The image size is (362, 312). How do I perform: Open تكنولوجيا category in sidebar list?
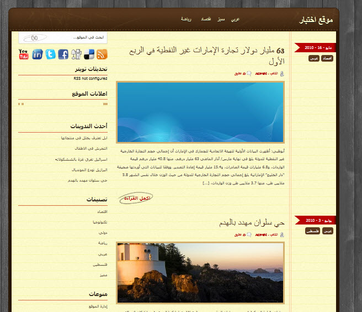tap(100, 222)
